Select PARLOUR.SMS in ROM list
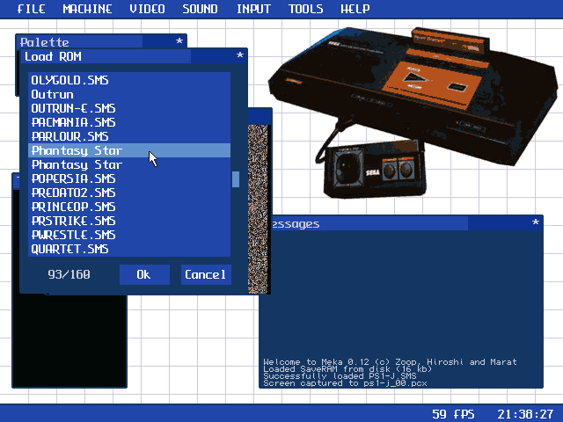Viewport: 563px width, 422px height. pyautogui.click(x=129, y=136)
